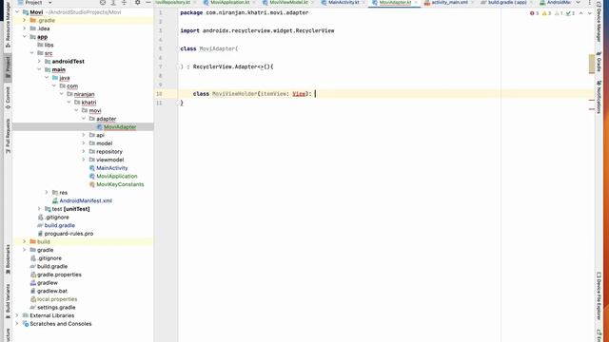Expand the res folder
The height and width of the screenshot is (342, 609).
pos(47,192)
